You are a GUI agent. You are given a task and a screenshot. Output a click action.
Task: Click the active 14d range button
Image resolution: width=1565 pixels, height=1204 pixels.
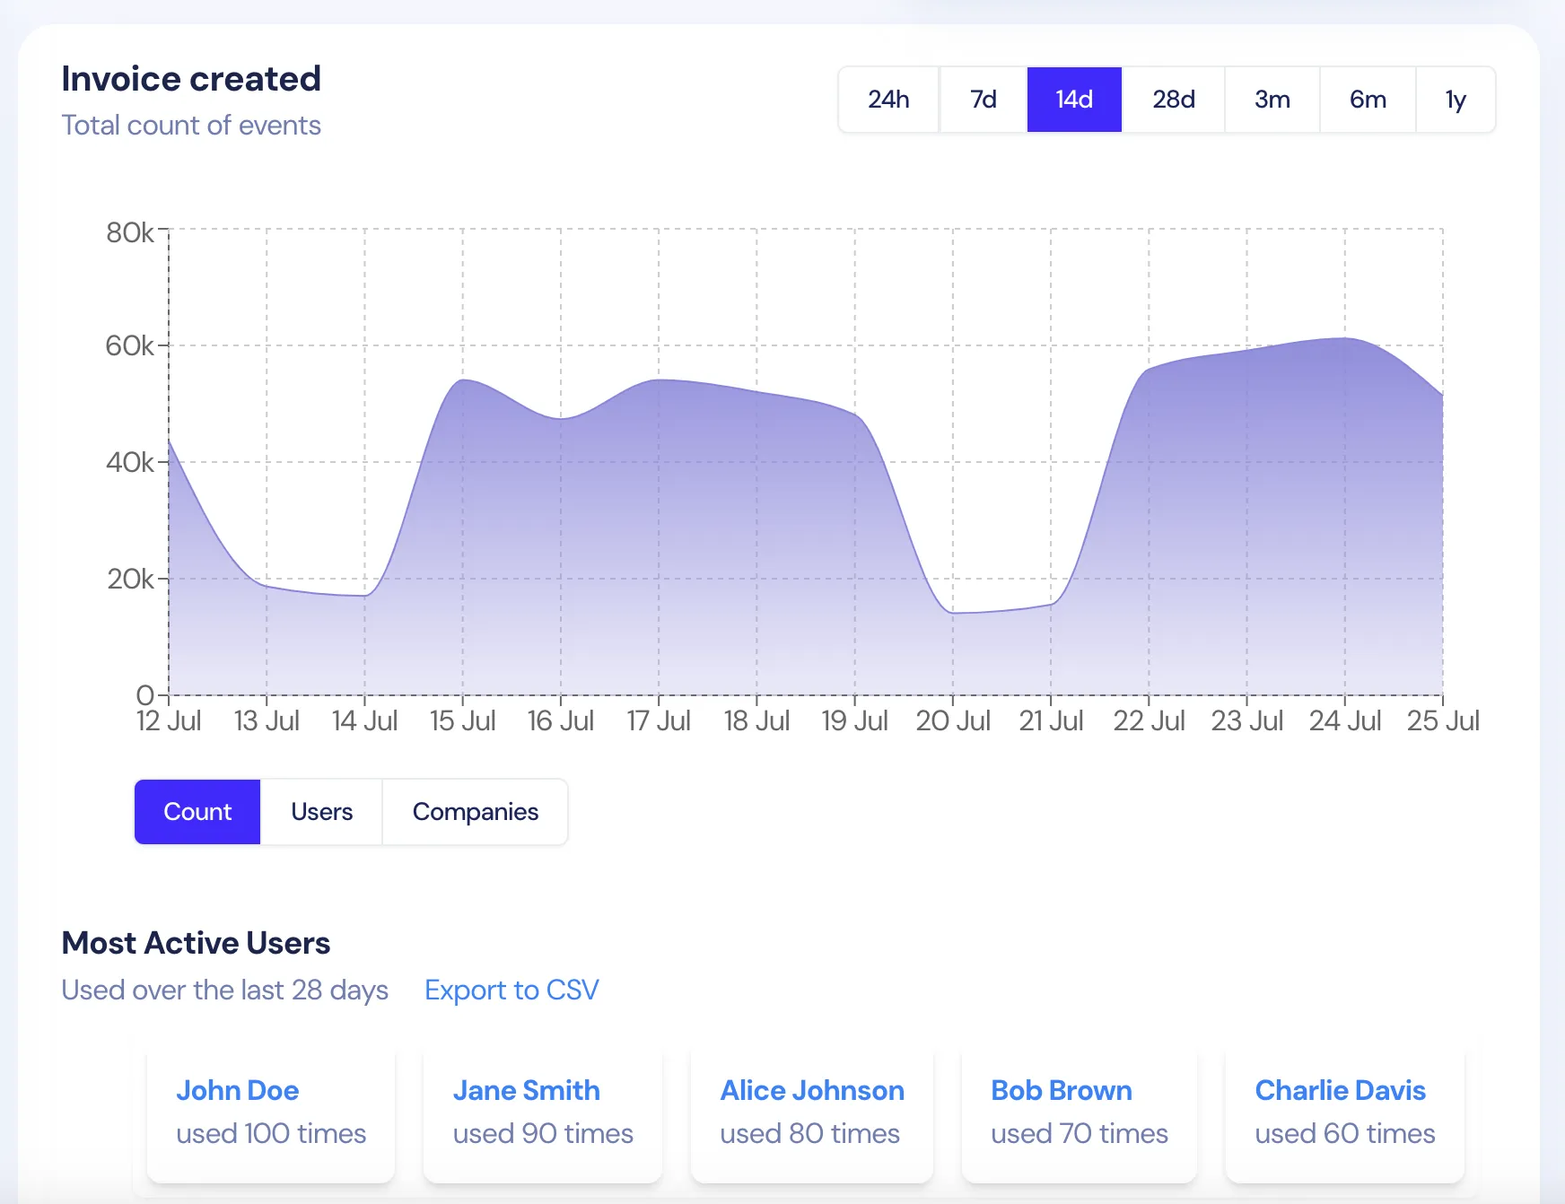(x=1074, y=100)
